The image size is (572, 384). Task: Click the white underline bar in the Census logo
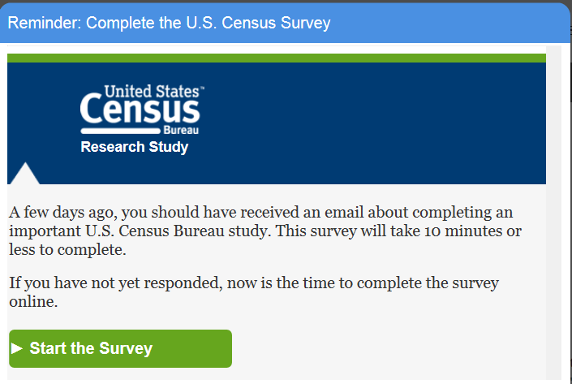(x=120, y=130)
